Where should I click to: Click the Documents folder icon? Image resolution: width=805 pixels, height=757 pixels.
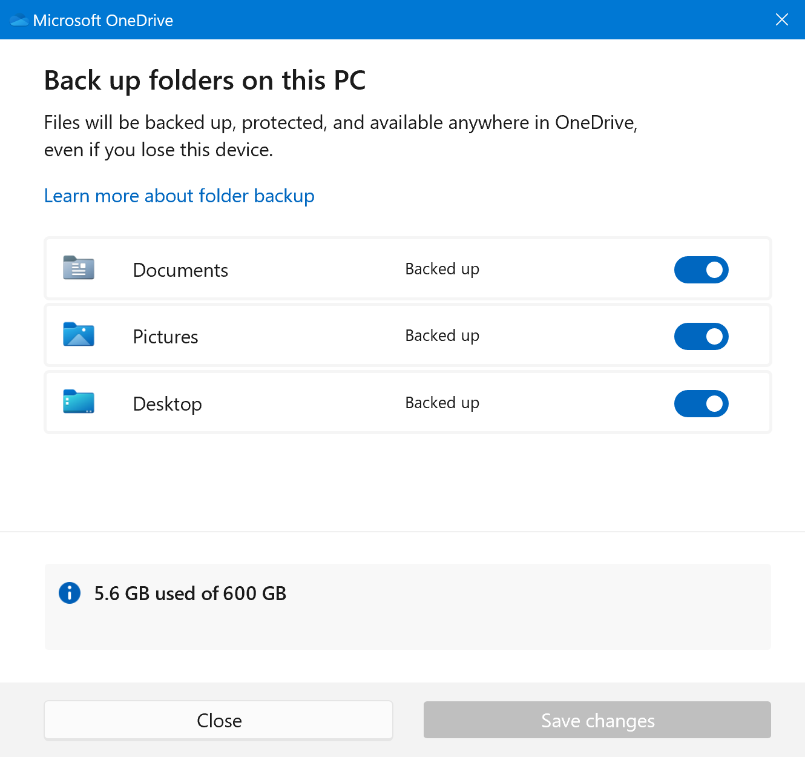click(79, 268)
